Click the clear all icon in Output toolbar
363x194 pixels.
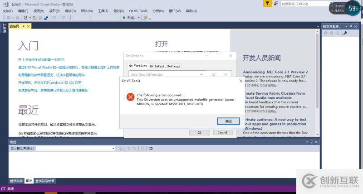click(143, 149)
